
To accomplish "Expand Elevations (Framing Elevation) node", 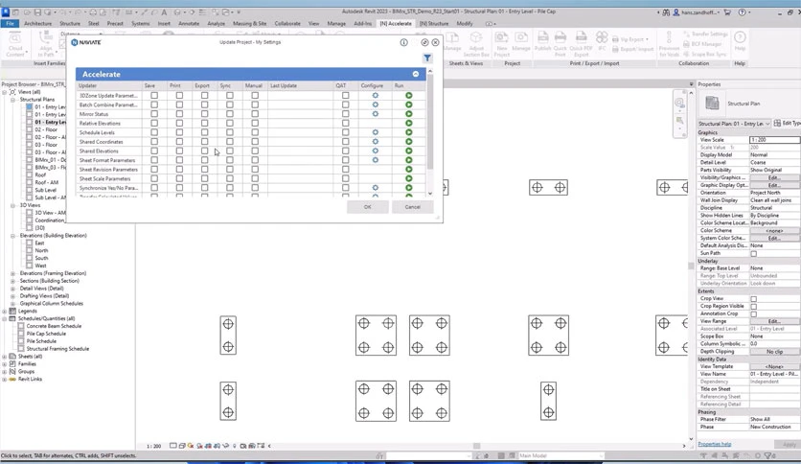I will pos(12,273).
